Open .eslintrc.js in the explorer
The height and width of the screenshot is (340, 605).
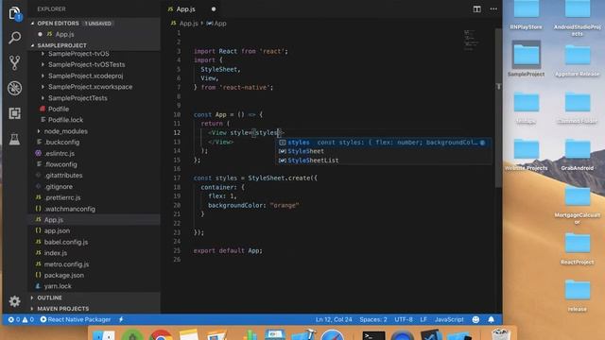click(x=59, y=153)
